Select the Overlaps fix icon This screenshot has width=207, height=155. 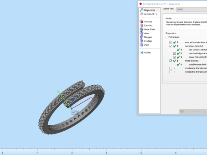tap(141, 41)
